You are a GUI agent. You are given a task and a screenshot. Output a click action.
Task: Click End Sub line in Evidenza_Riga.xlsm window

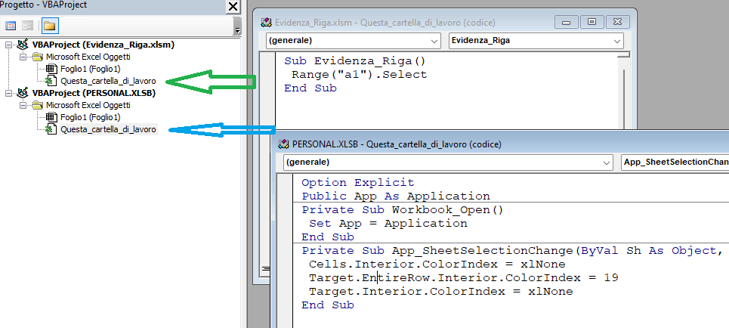click(310, 88)
